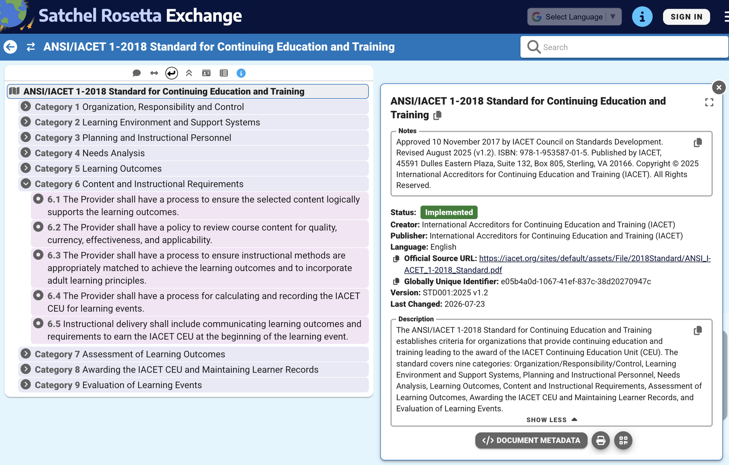Click the double chevron up collapse-all icon

pos(189,73)
